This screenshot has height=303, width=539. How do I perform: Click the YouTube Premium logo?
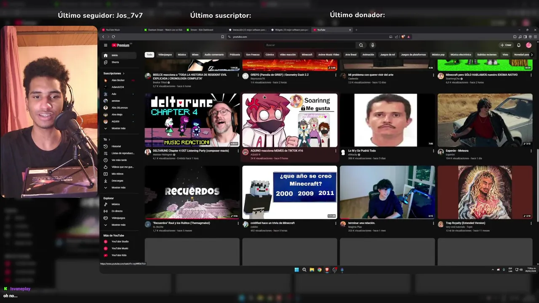tap(121, 45)
